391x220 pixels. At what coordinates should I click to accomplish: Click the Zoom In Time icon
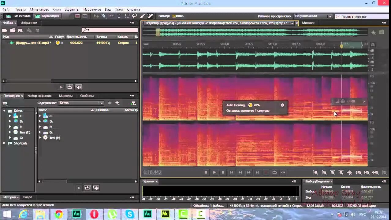tap(333, 173)
